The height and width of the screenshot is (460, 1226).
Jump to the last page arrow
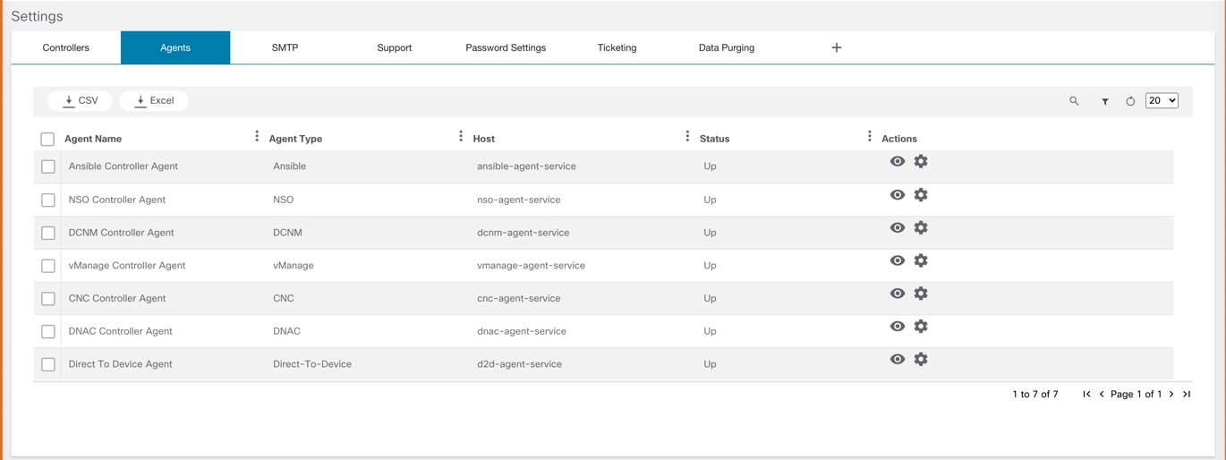point(1187,394)
